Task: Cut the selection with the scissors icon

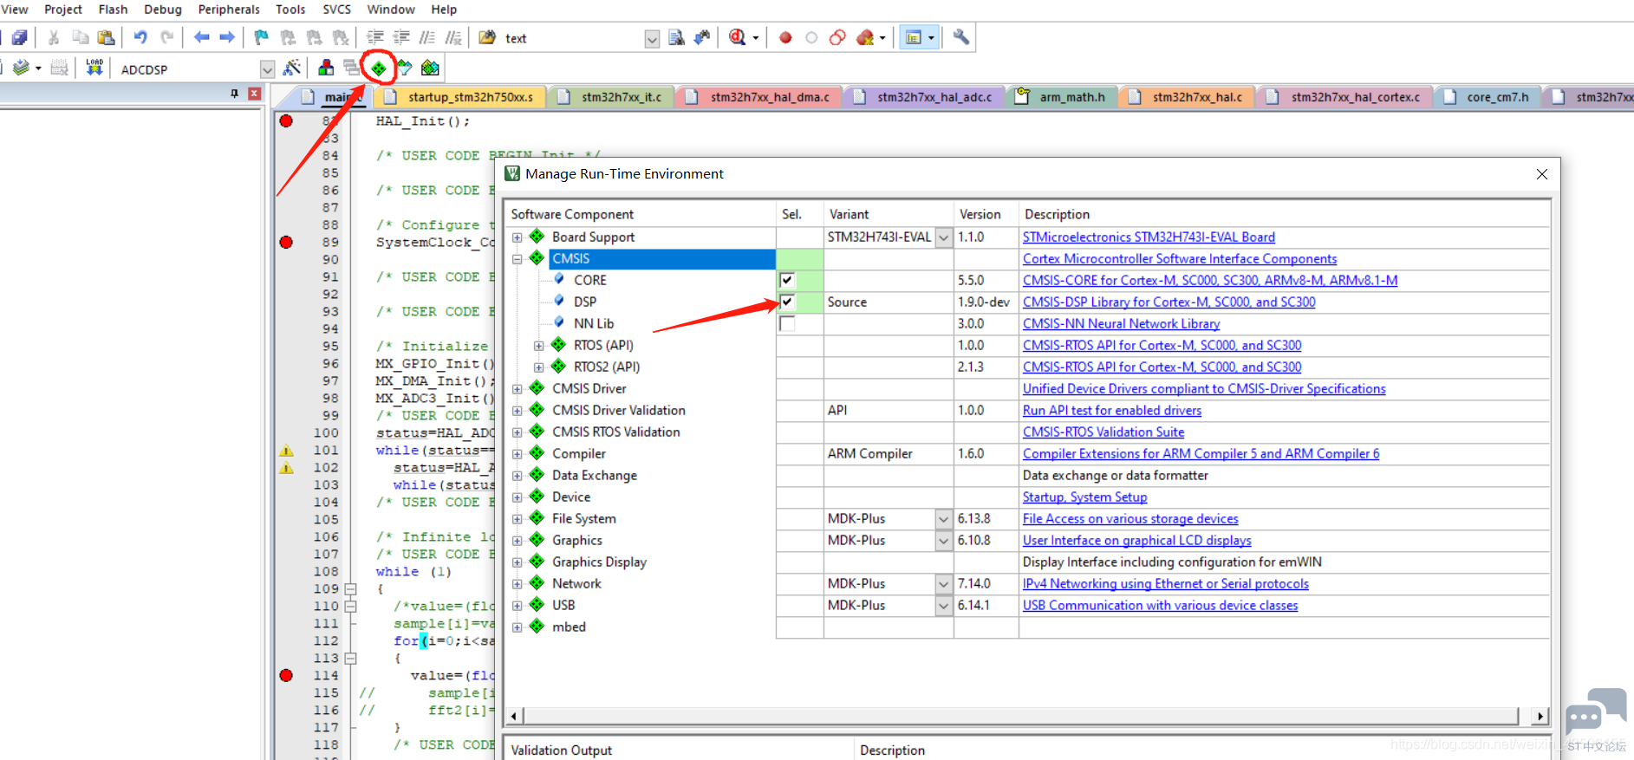Action: (x=54, y=37)
